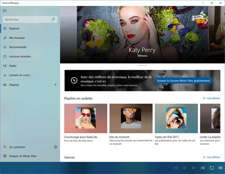The image size is (225, 174).
Task: Click the Ma musique note icon
Action: (5, 38)
